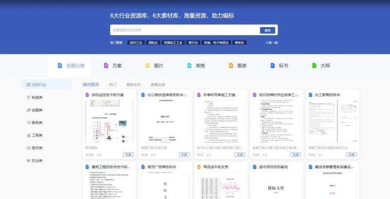Open the 制造类 industry icon

28,98
